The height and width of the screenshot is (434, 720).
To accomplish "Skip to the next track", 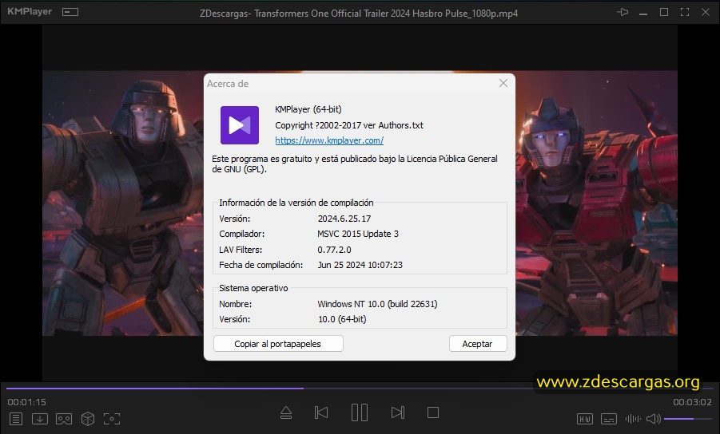I will coord(398,413).
